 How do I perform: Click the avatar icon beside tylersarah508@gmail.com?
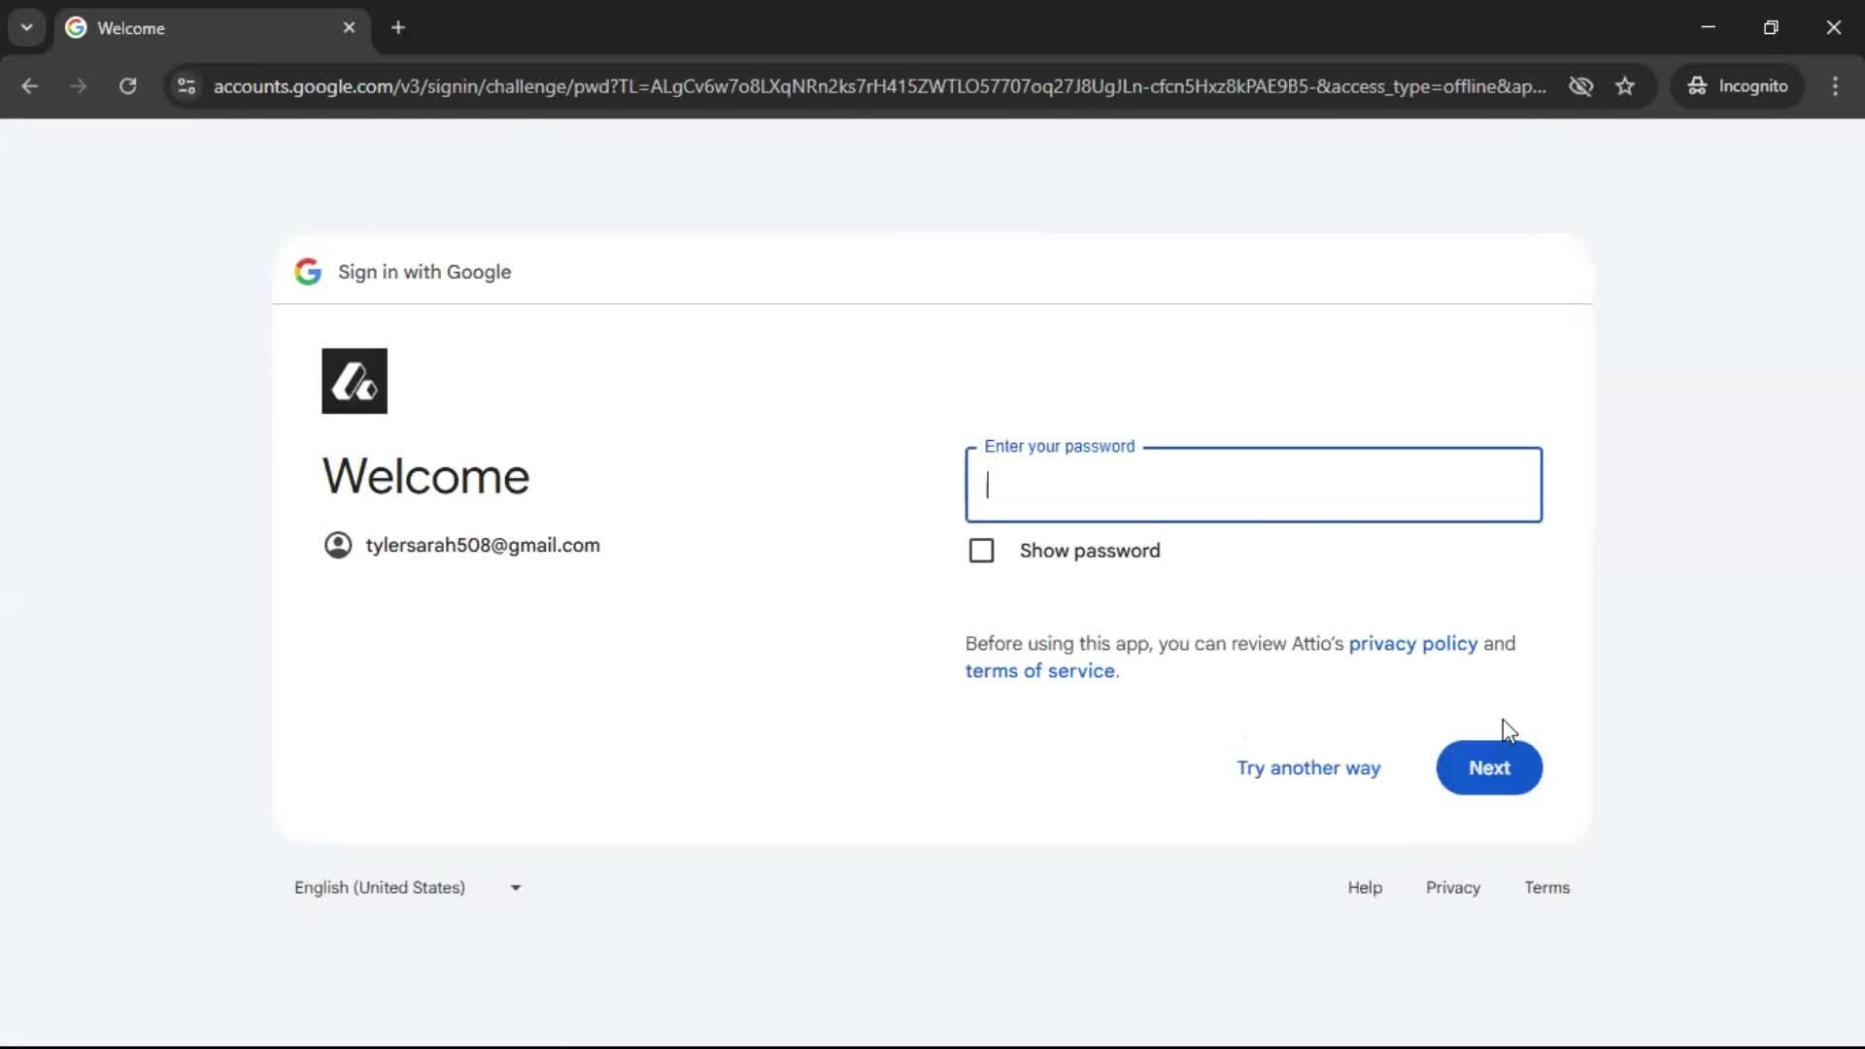point(337,545)
